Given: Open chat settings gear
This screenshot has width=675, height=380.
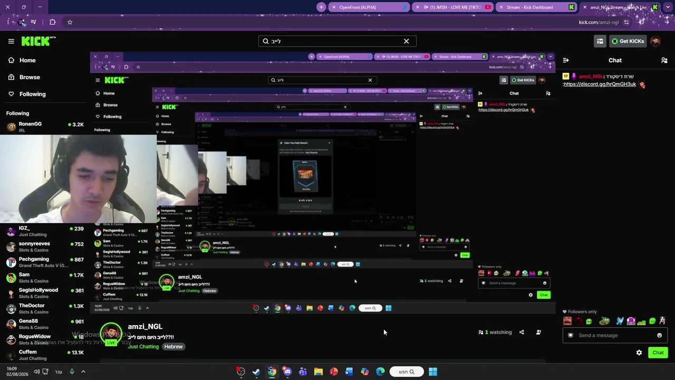Looking at the screenshot, I should click(x=639, y=353).
